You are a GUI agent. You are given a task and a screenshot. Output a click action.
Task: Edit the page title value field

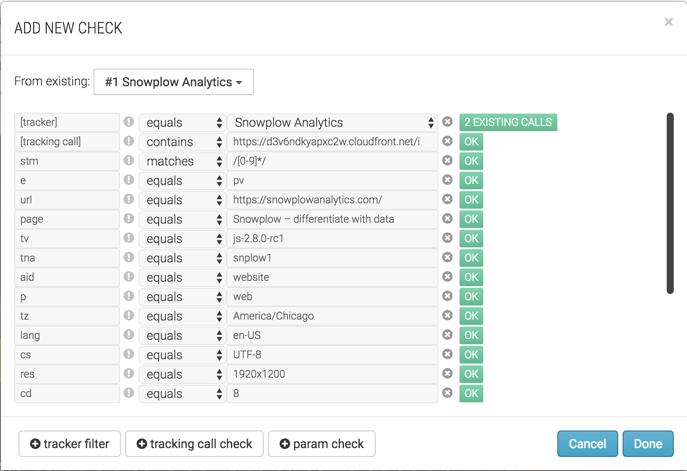(x=332, y=219)
